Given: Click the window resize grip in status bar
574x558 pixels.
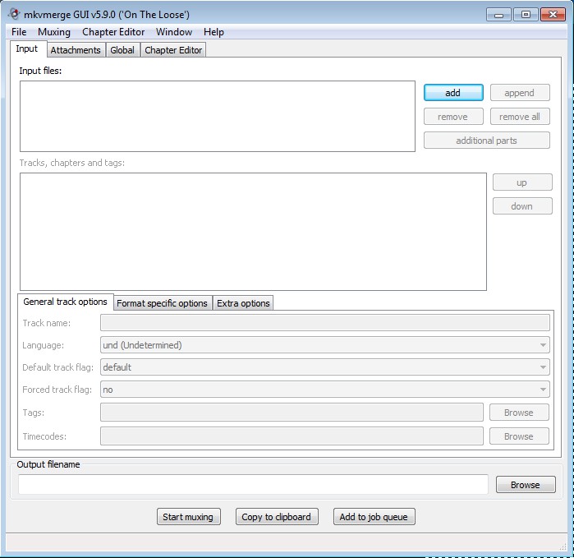Looking at the screenshot, I should [x=563, y=546].
